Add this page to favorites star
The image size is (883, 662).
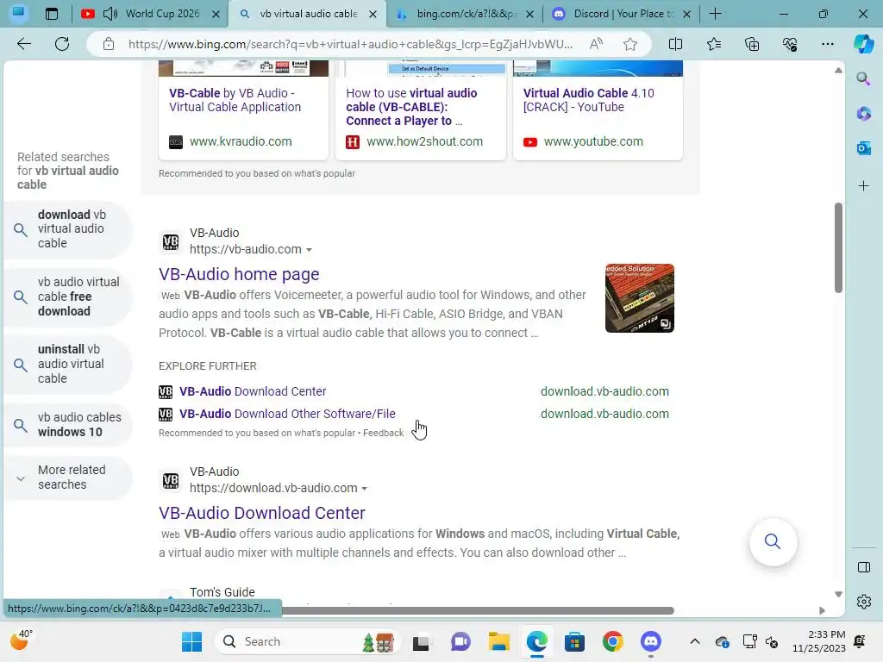(630, 44)
